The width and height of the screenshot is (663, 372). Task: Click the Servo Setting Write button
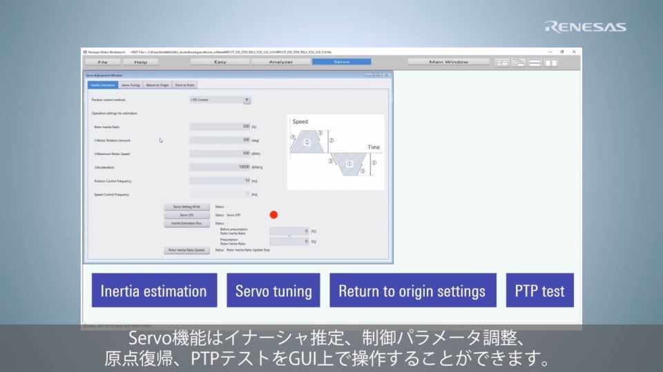point(186,207)
